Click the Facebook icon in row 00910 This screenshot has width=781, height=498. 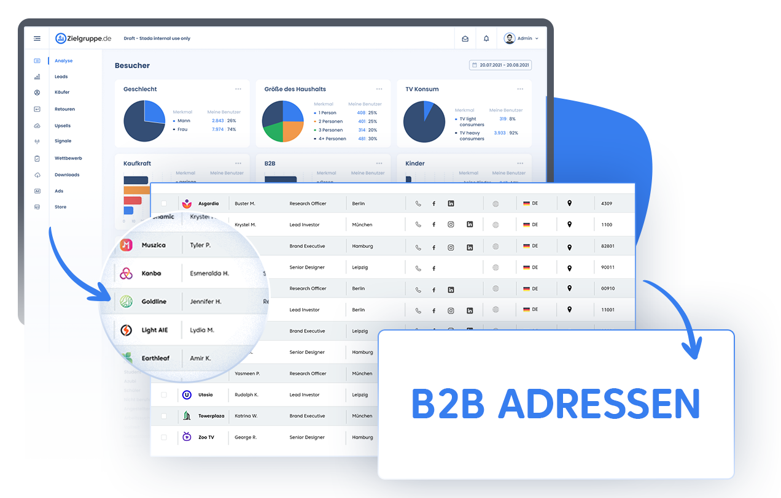click(434, 289)
